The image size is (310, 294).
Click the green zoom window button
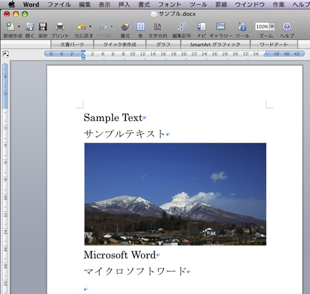pyautogui.click(x=25, y=14)
